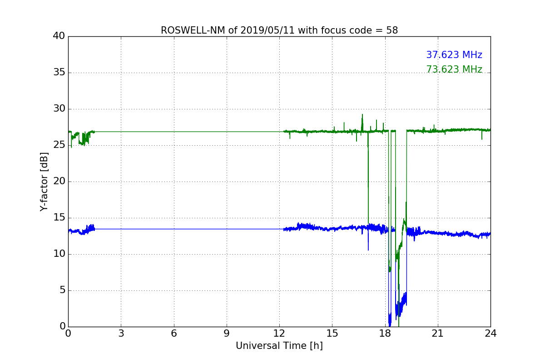
Task: Click the x-axis tick label 12
Action: pyautogui.click(x=279, y=334)
